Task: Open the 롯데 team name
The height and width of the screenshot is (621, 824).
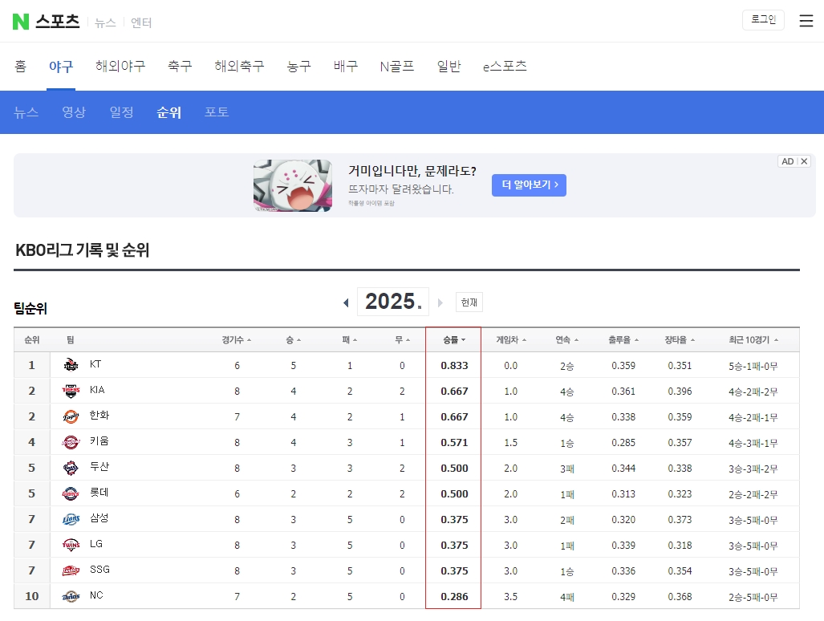Action: click(99, 493)
